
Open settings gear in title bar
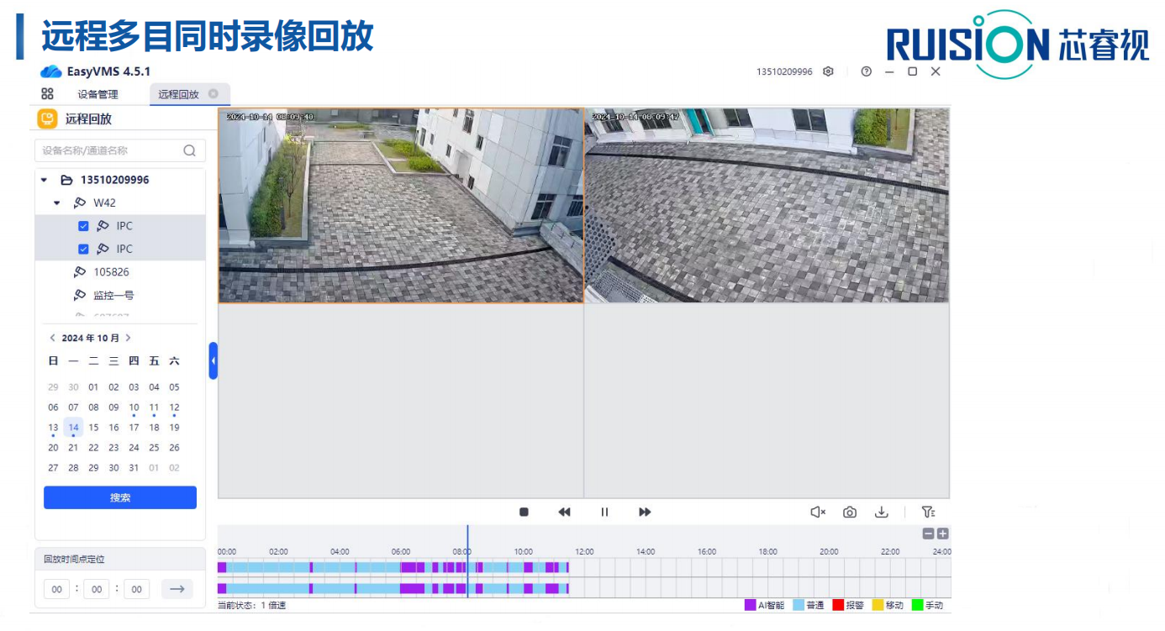click(828, 71)
